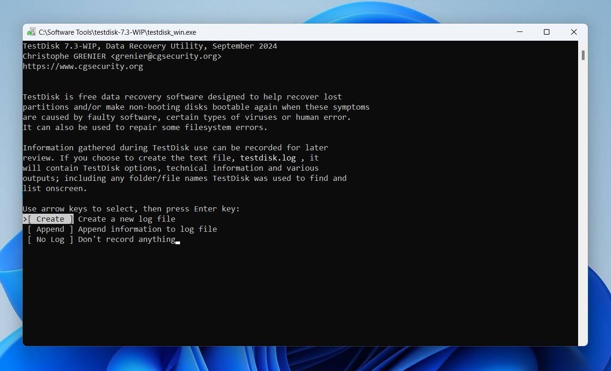Click the 'TestDisk 7.3-WIP, Data Recovery Utility' header line
This screenshot has width=611, height=371.
click(x=150, y=46)
